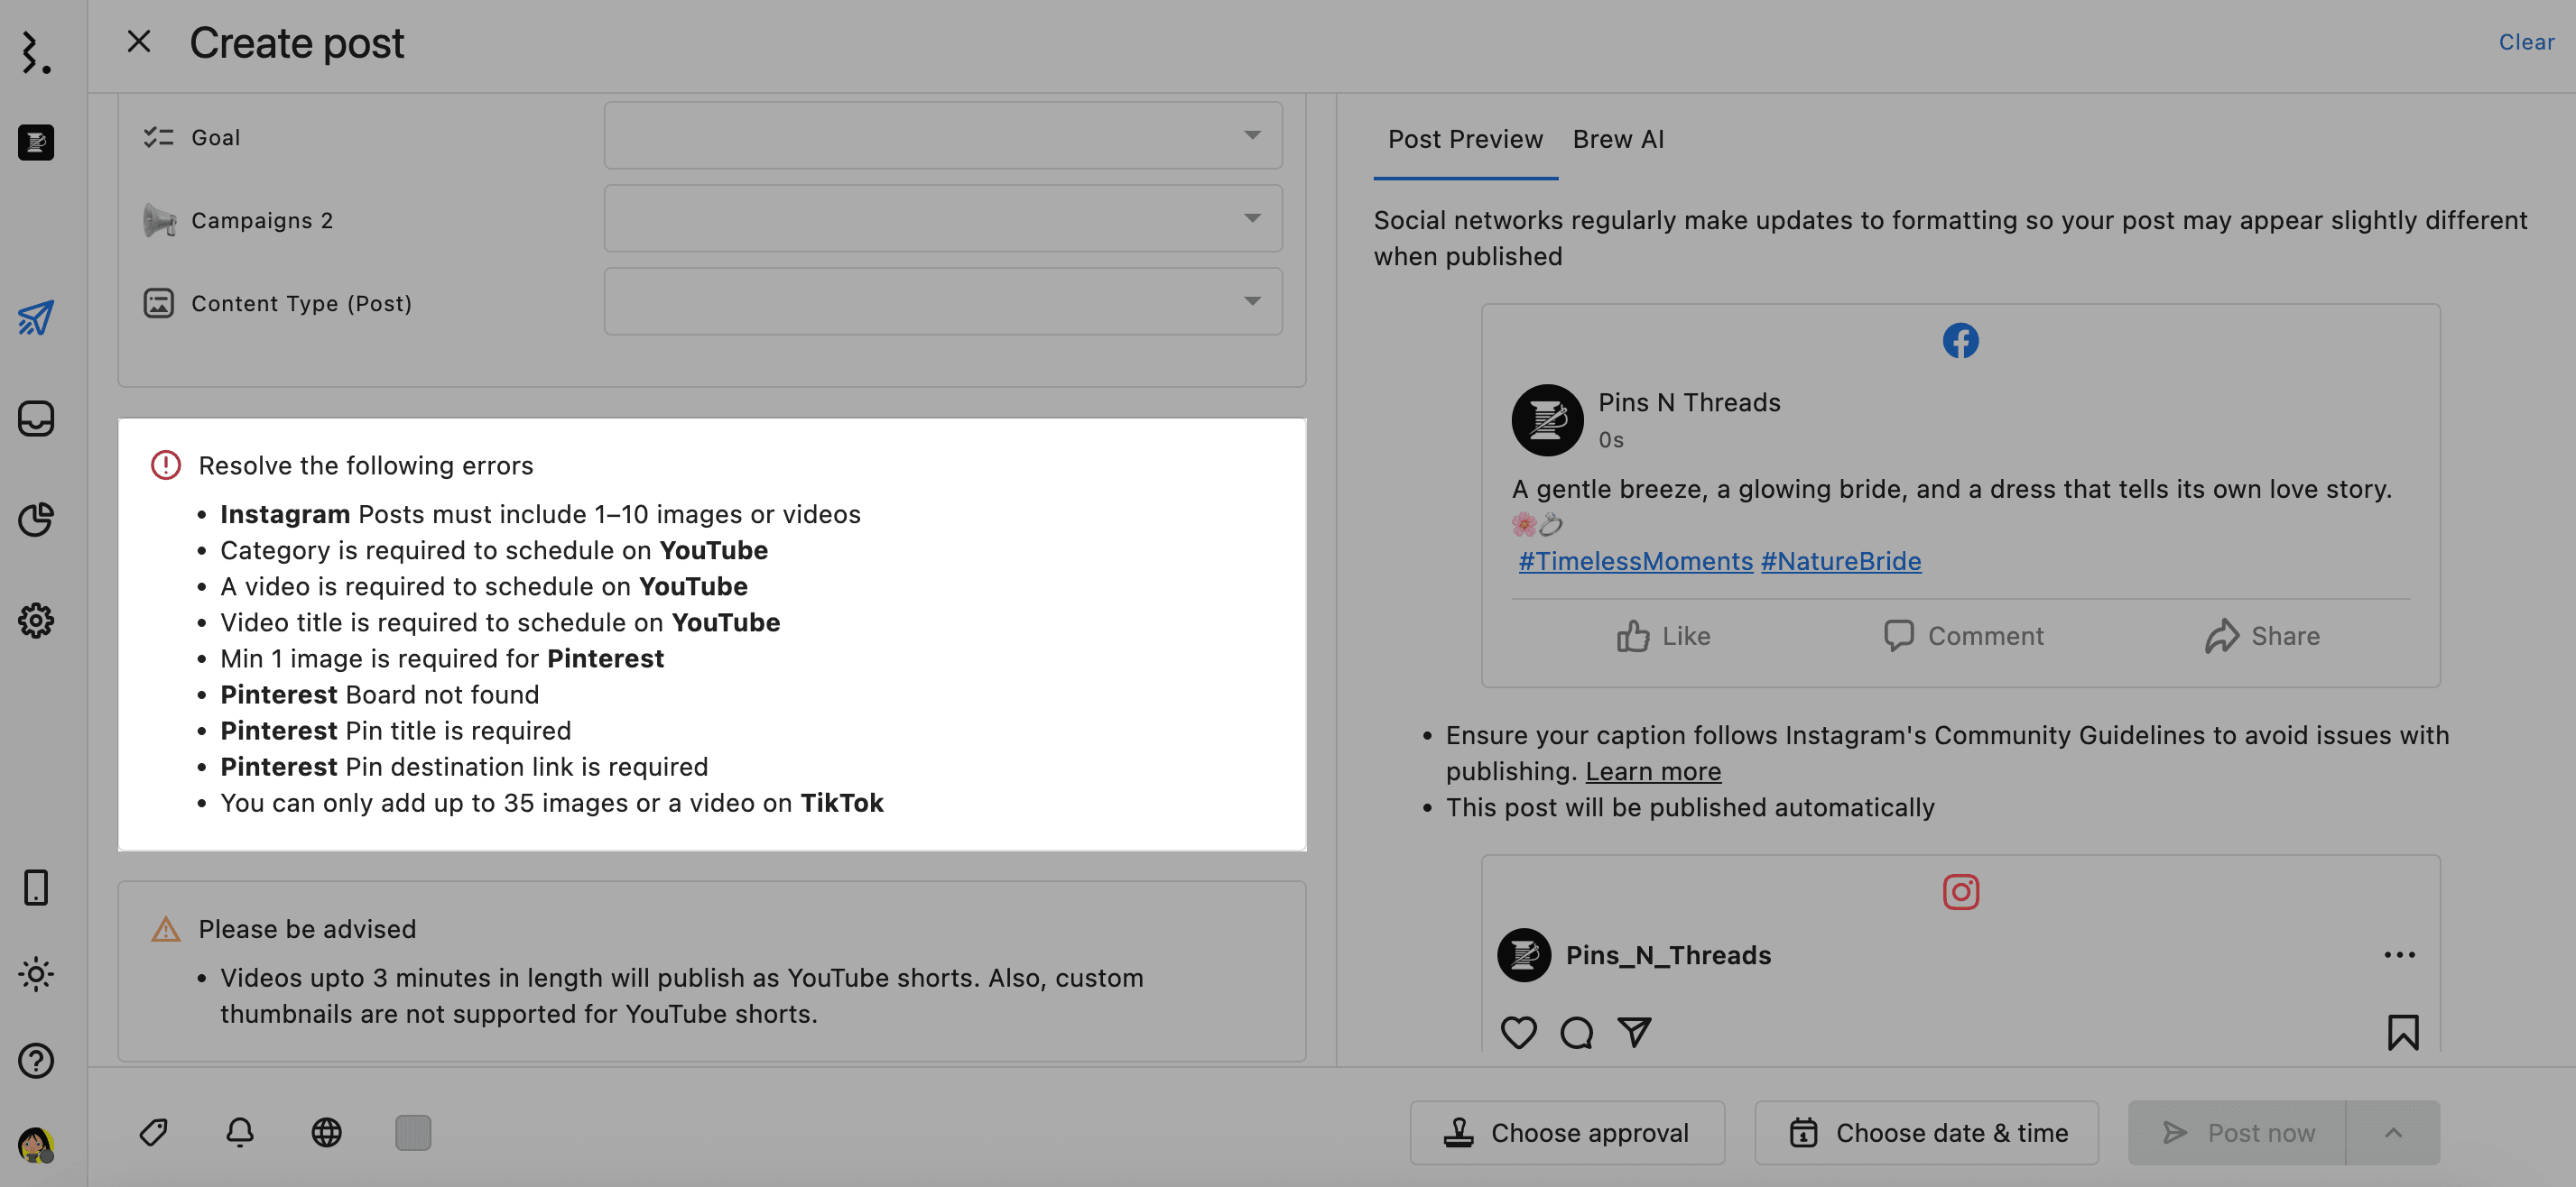Expand the Goal dropdown
The image size is (2576, 1187).
(942, 135)
